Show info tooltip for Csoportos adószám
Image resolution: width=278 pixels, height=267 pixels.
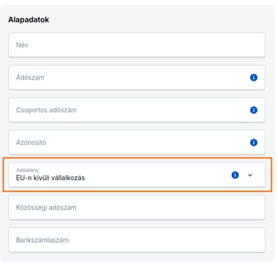pyautogui.click(x=254, y=110)
